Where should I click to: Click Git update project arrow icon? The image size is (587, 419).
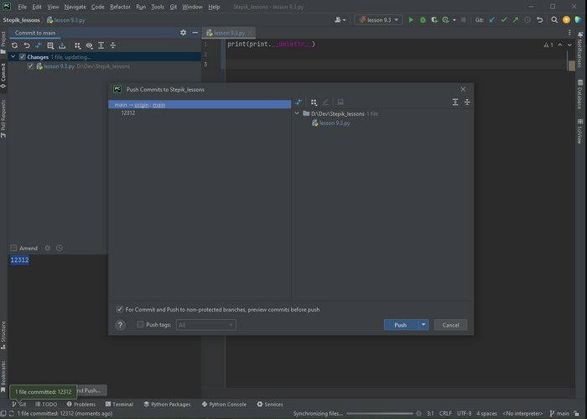491,19
